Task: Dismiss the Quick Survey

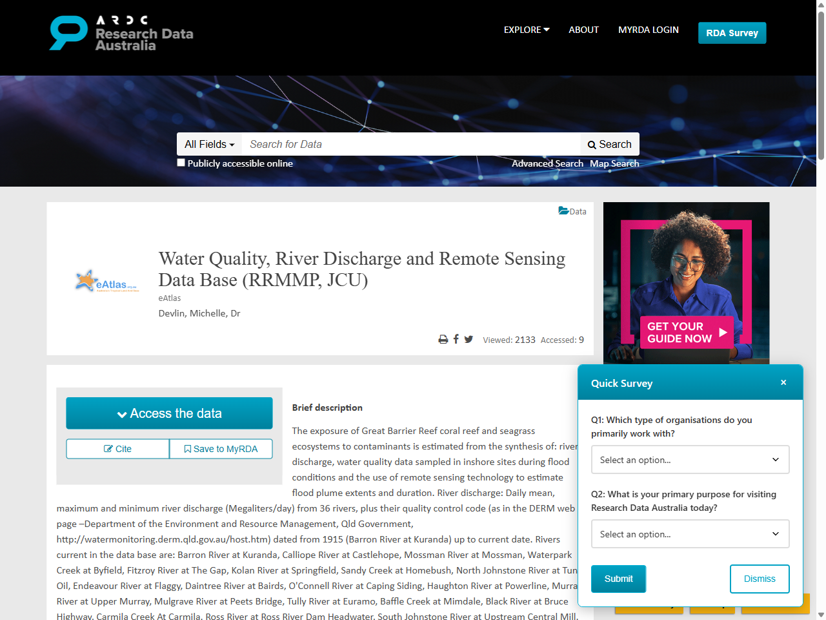Action: point(760,579)
